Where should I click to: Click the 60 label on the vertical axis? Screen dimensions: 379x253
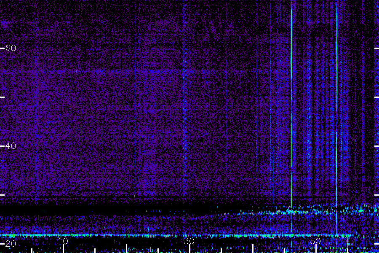(x=11, y=48)
